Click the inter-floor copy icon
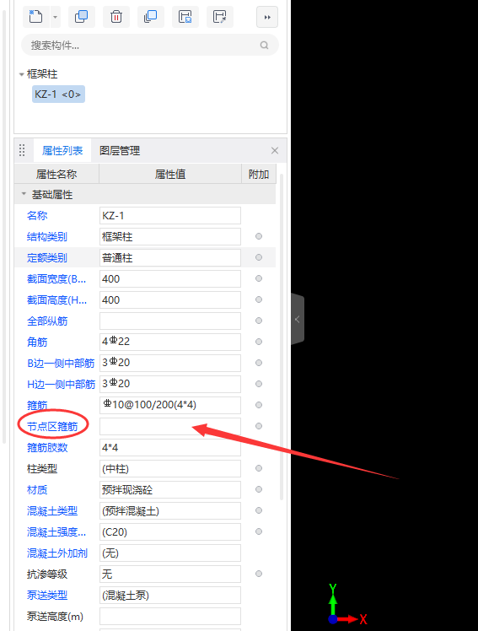The image size is (478, 631). click(x=151, y=17)
